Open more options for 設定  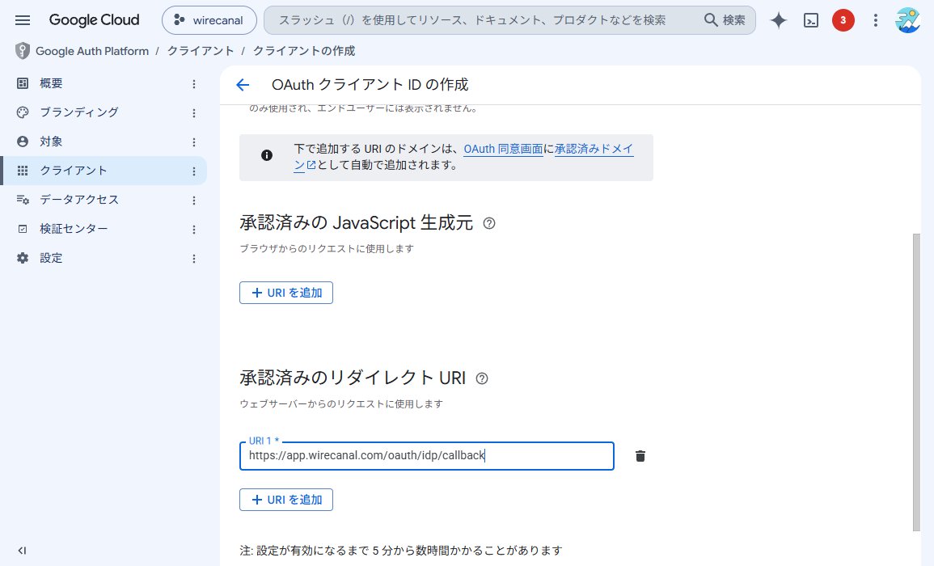click(193, 259)
